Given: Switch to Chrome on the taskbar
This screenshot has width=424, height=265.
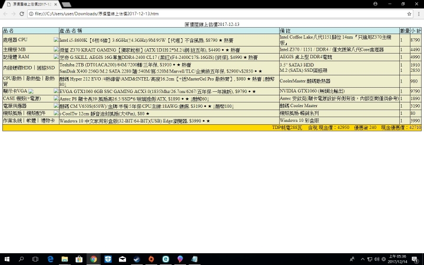Looking at the screenshot, I should (x=94, y=259).
